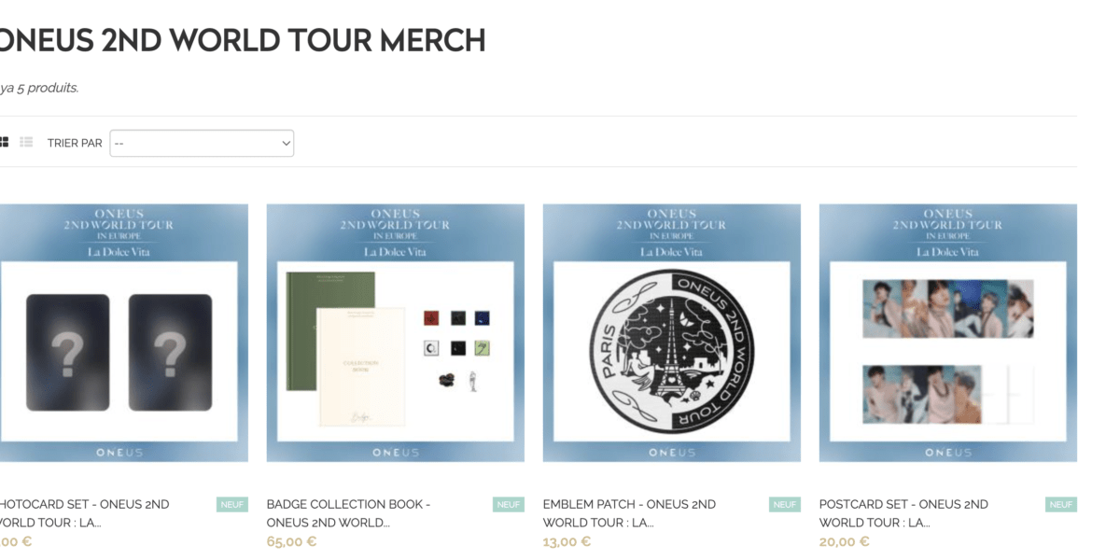The height and width of the screenshot is (560, 1120).
Task: Open the Photocard Set product image
Action: [124, 332]
